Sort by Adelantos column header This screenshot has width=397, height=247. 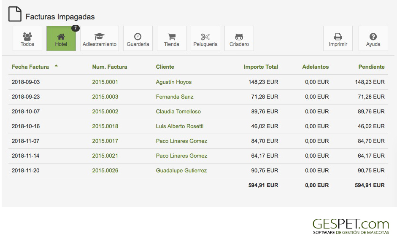click(x=316, y=67)
